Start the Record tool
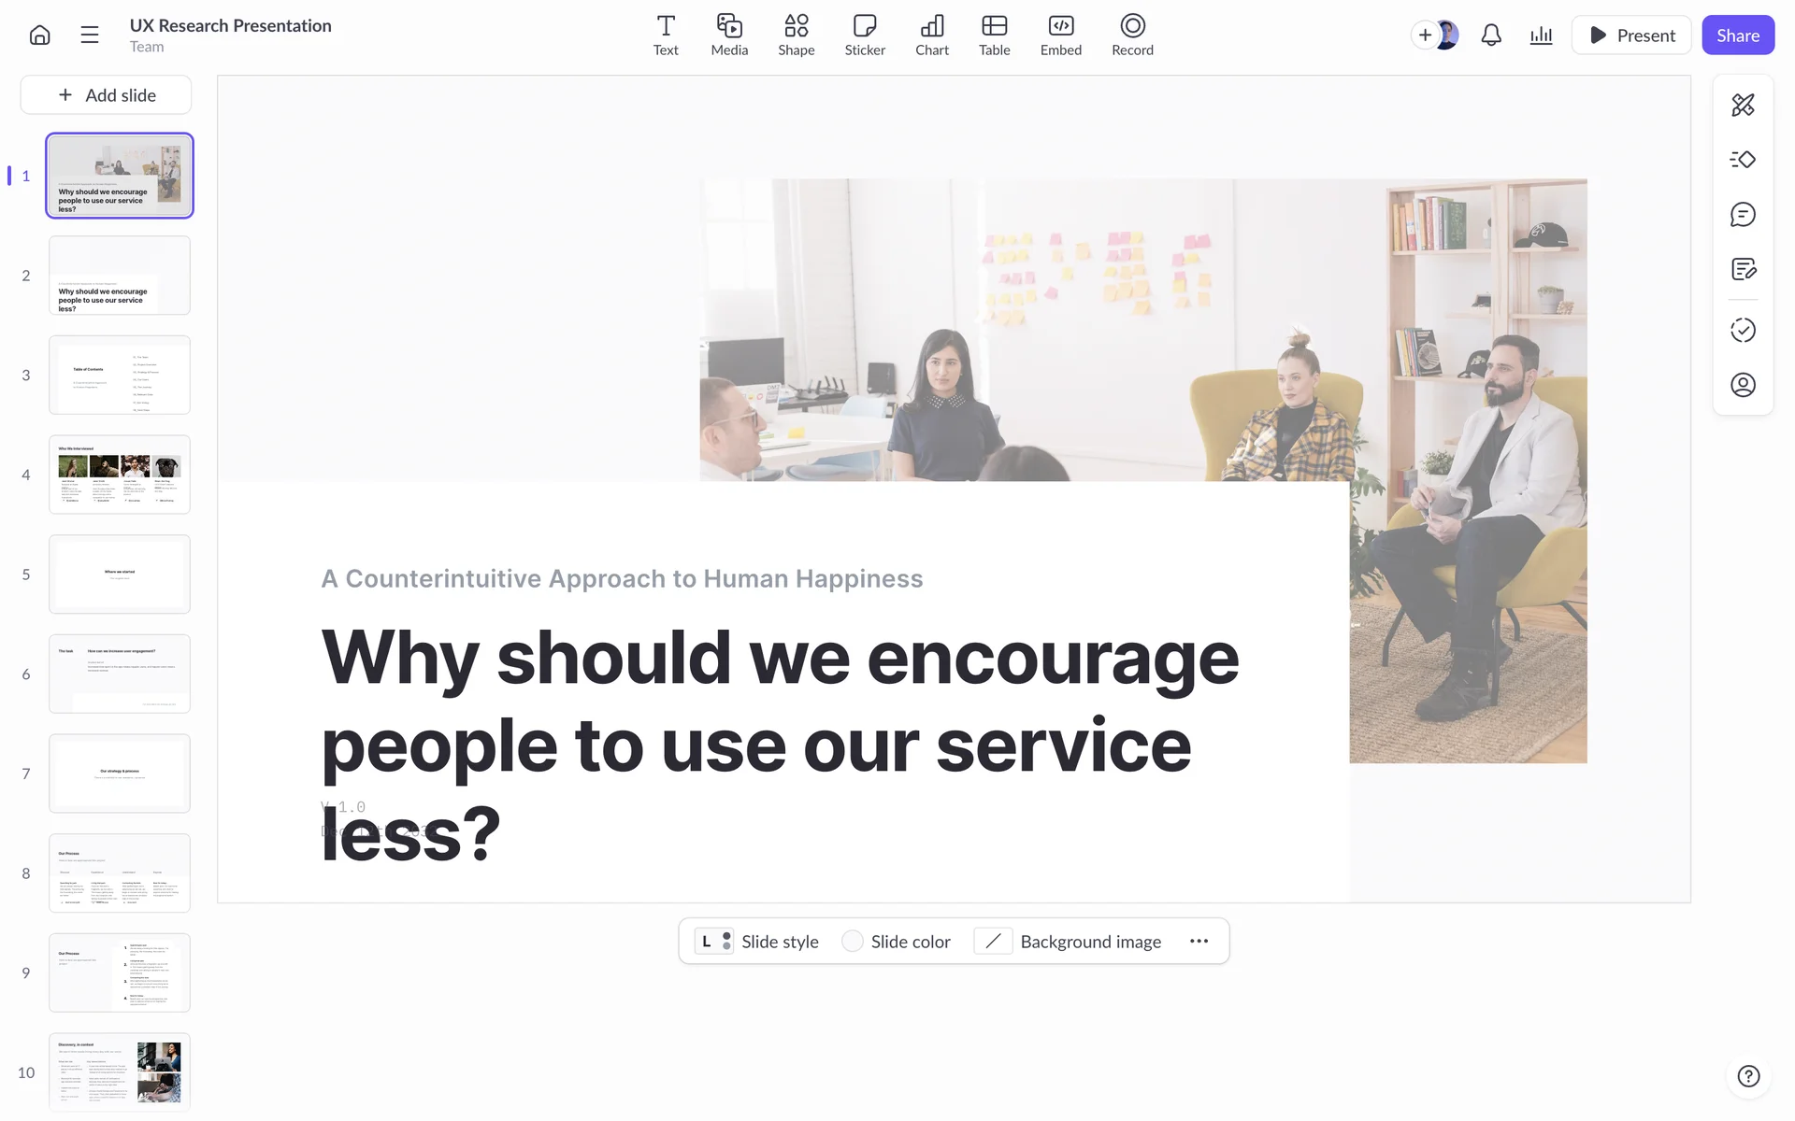The height and width of the screenshot is (1121, 1795). [1132, 35]
